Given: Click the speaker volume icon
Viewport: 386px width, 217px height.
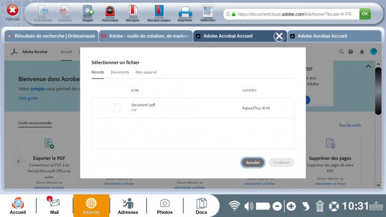Looking at the screenshot, I should coord(249,206).
